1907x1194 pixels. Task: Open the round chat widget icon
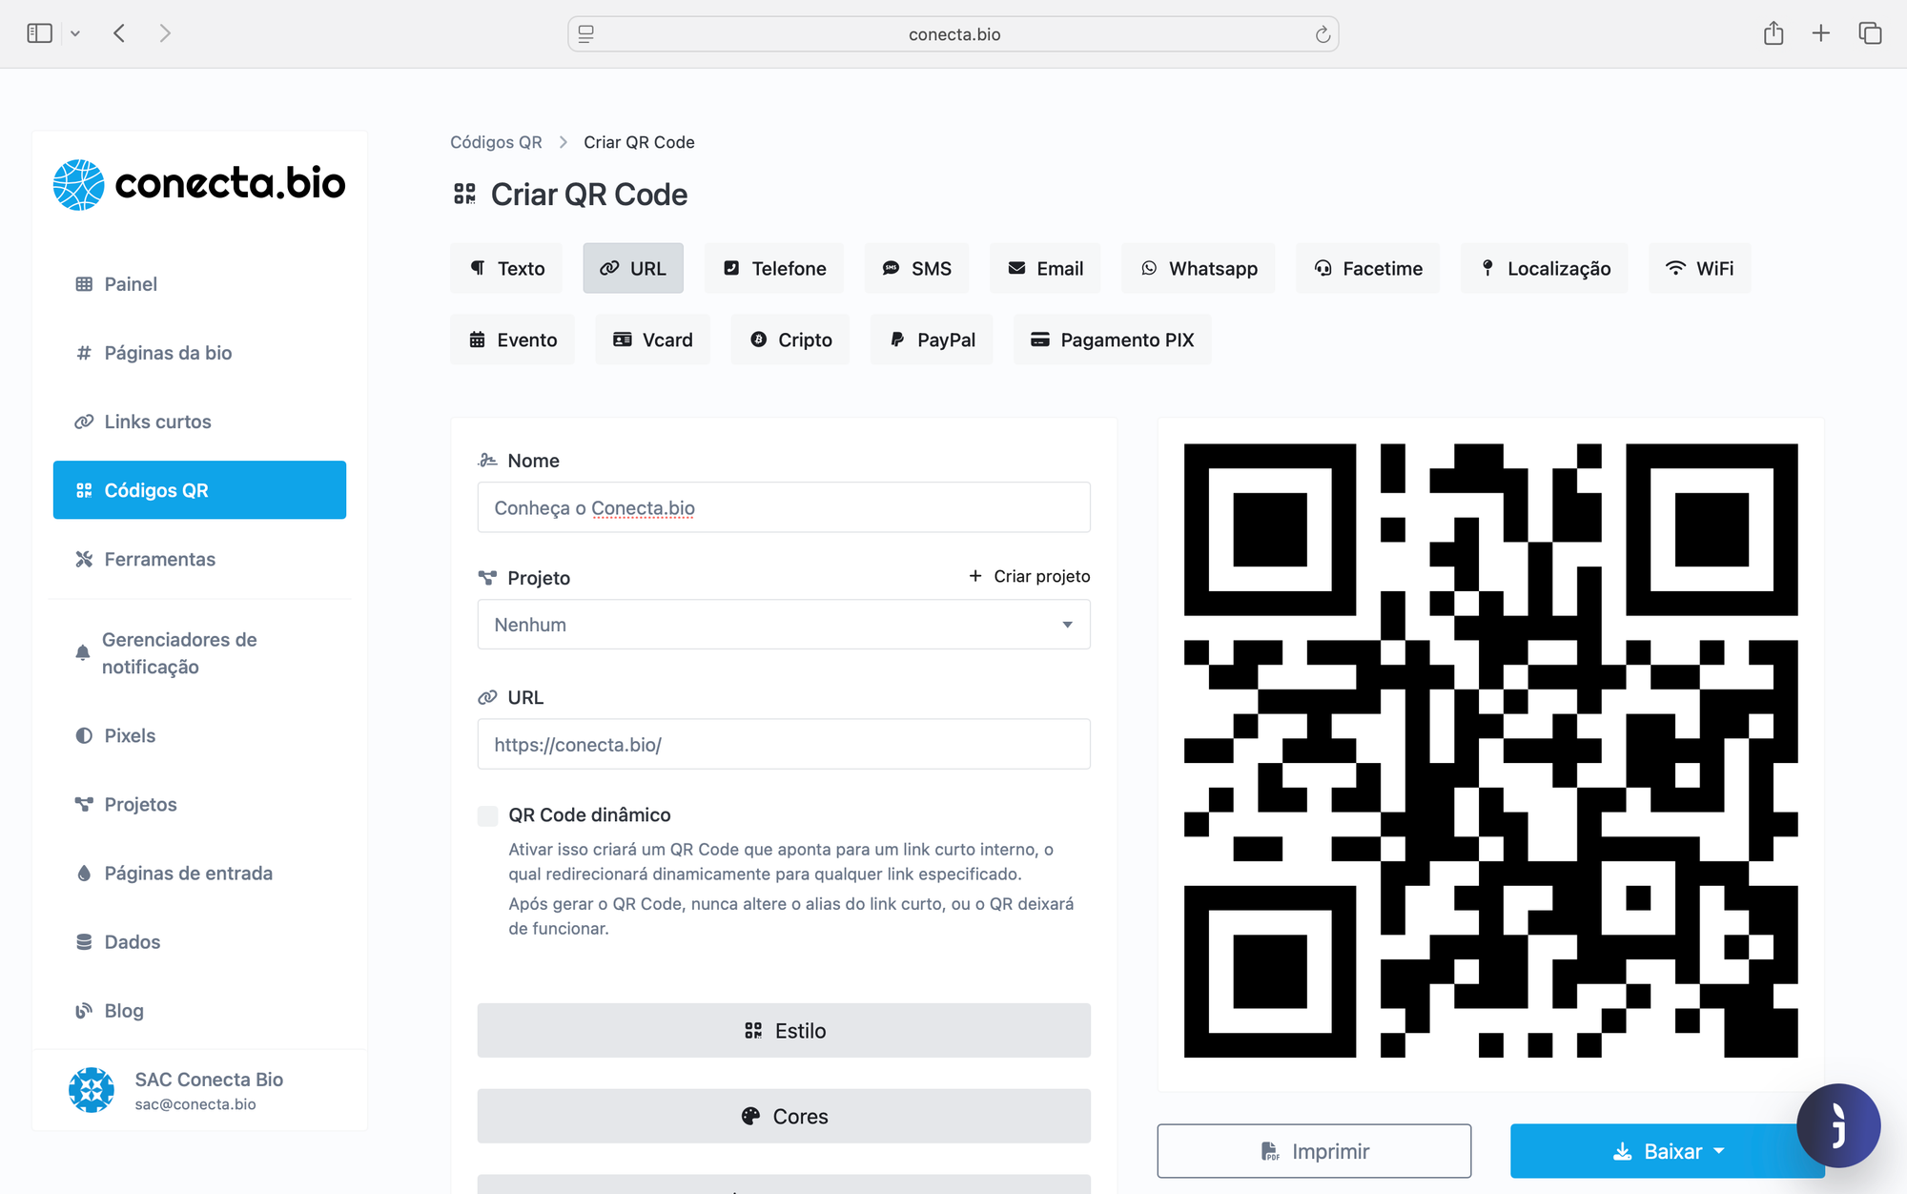pyautogui.click(x=1837, y=1125)
